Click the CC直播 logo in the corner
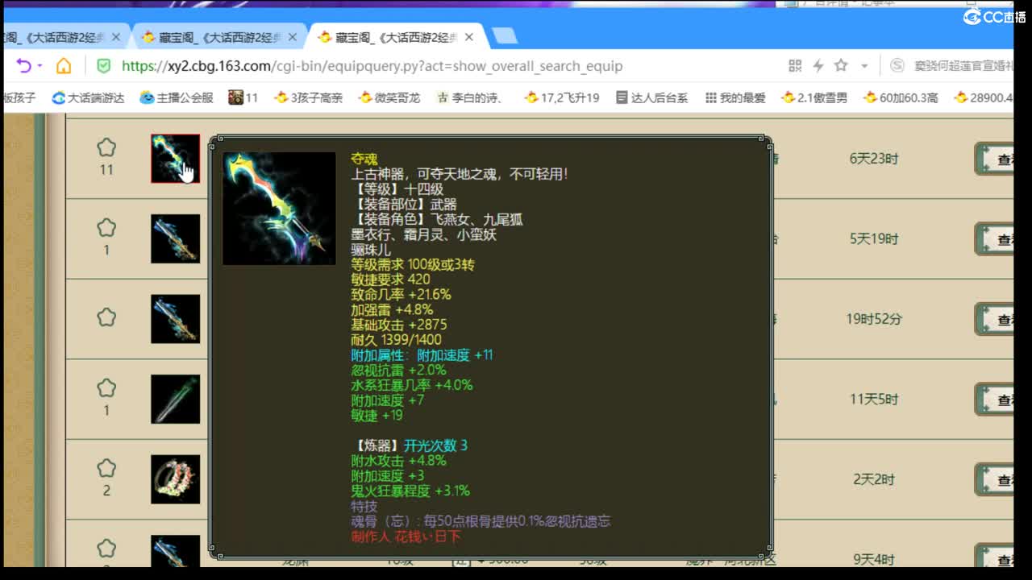Viewport: 1032px width, 580px height. click(x=994, y=17)
